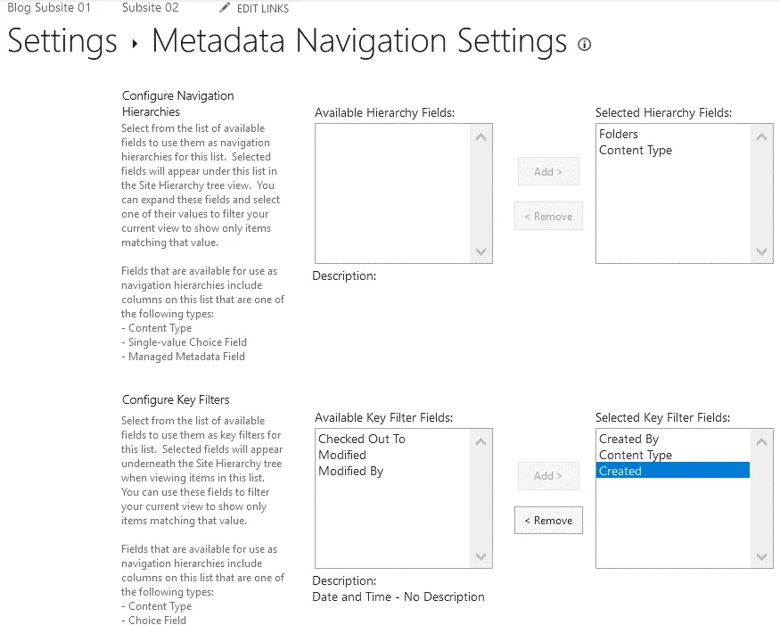Open the info tooltip beside the page title
Screen dimensions: 780x625
point(585,45)
